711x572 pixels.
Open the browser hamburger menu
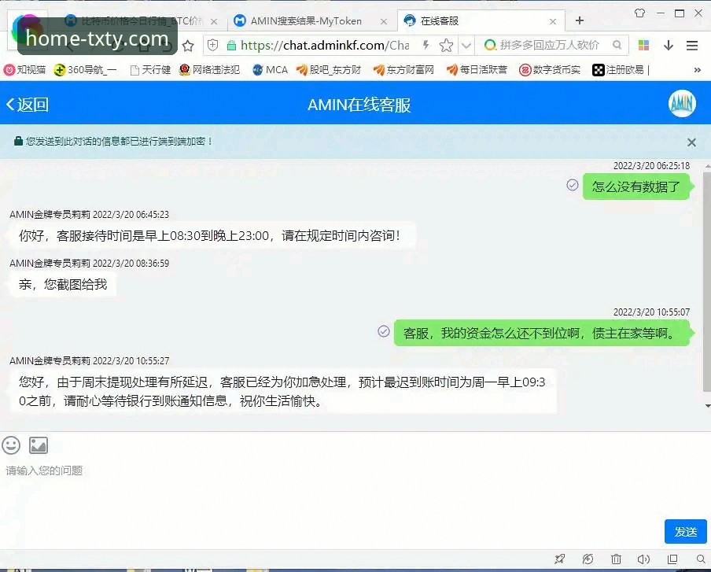pyautogui.click(x=692, y=46)
